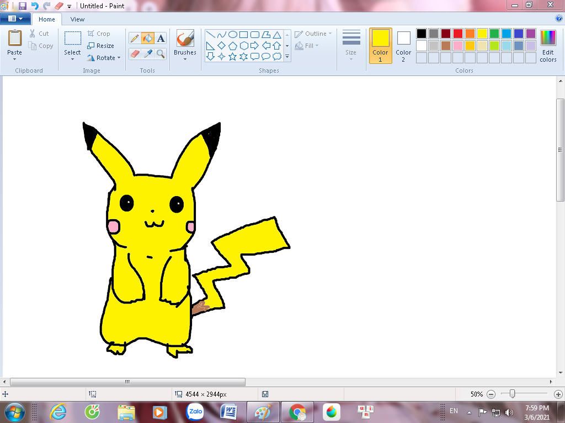Click the Cut button
Viewport: 565px width, 423px height.
point(39,34)
